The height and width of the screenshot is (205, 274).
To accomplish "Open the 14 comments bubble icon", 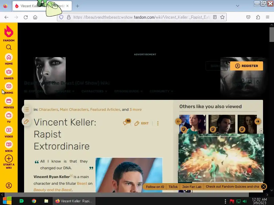I will [x=127, y=122].
